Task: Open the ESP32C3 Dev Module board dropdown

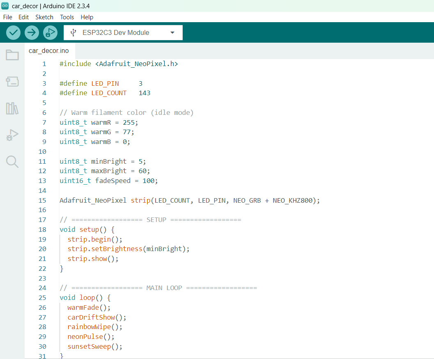Action: click(x=123, y=33)
